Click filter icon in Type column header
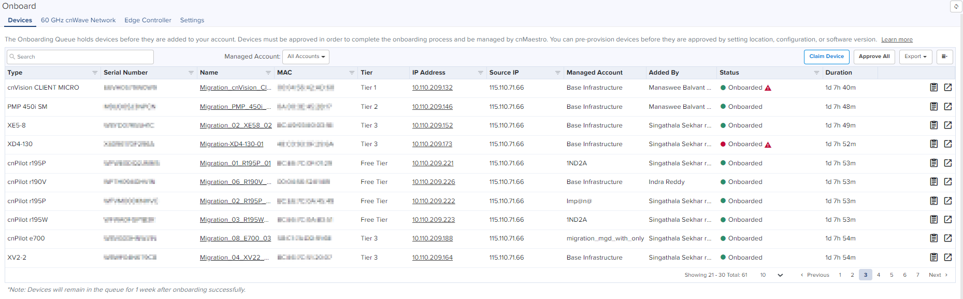 [95, 73]
